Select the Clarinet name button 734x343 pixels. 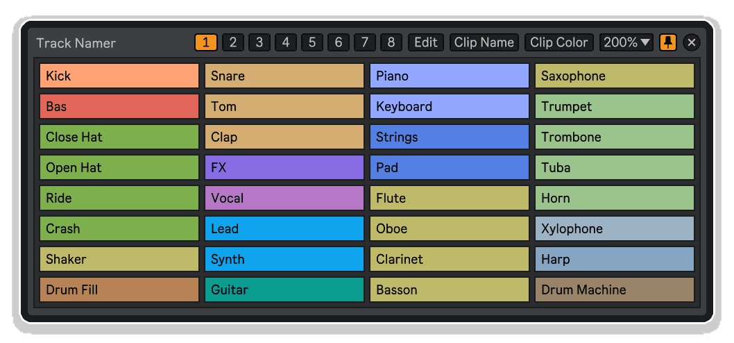point(450,259)
